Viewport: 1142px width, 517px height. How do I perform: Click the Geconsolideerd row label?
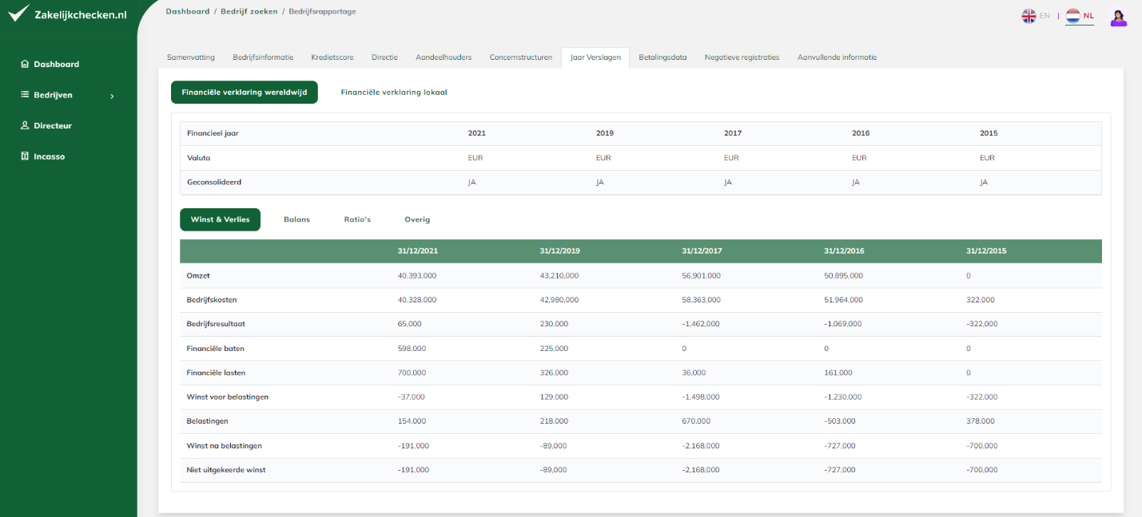click(x=214, y=182)
